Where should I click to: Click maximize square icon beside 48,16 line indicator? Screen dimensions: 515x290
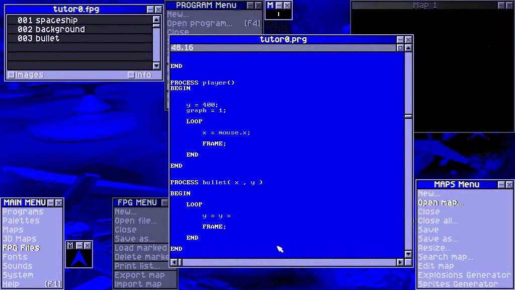pos(400,48)
